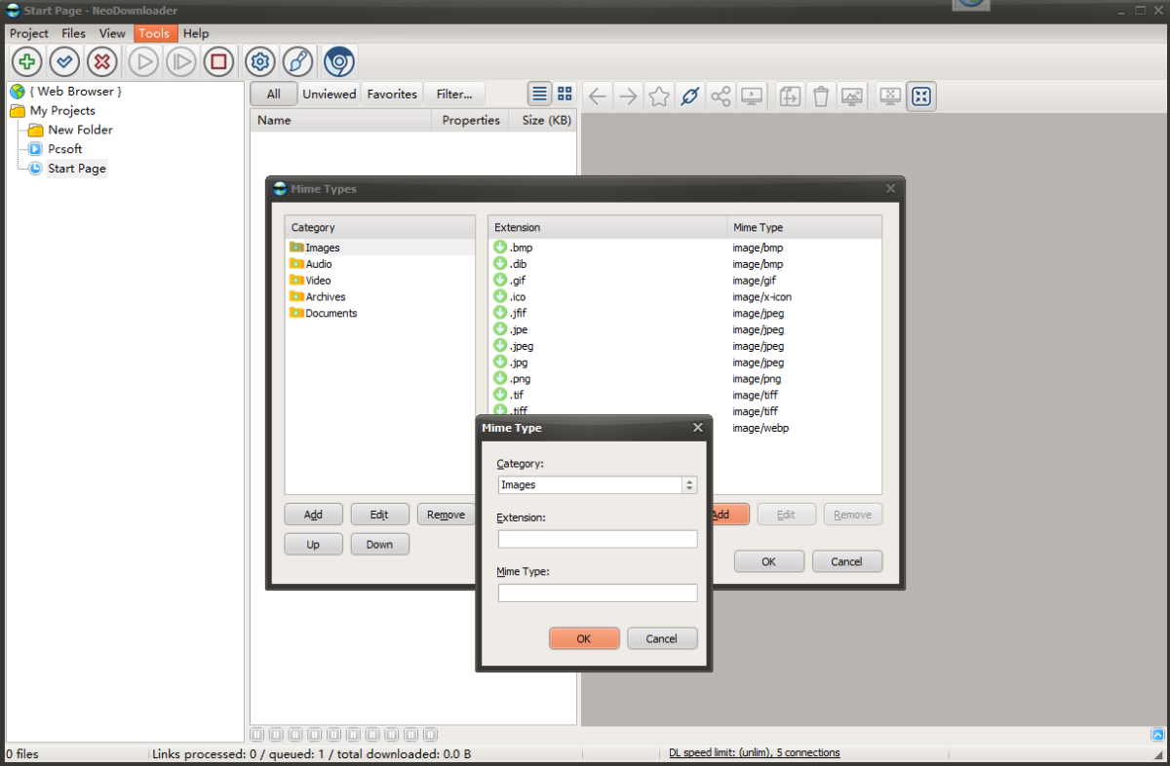Mark selection with the blue checkmark icon
1170x766 pixels.
64,61
